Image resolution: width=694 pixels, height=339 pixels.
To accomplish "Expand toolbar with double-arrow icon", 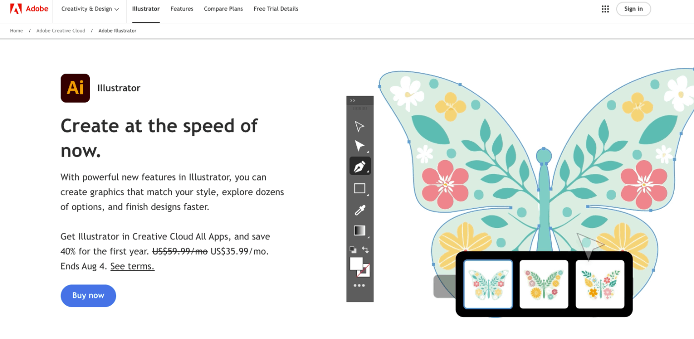I will pyautogui.click(x=353, y=101).
